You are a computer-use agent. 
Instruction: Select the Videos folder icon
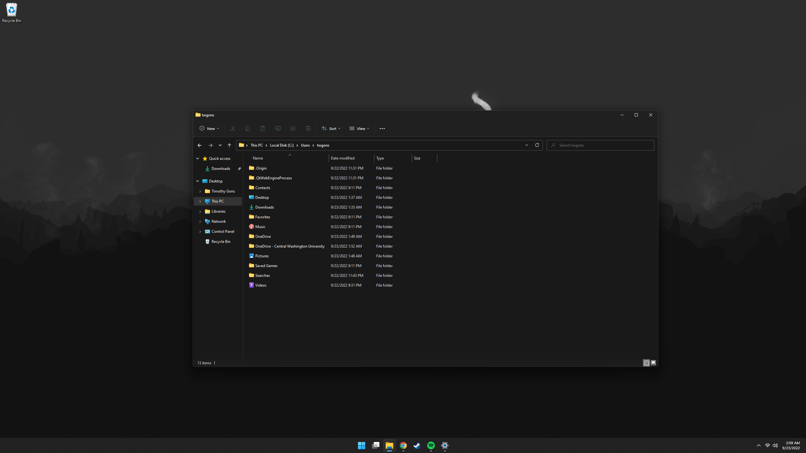click(252, 285)
